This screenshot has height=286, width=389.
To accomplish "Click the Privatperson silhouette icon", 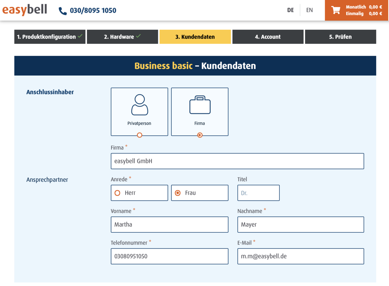I will pyautogui.click(x=139, y=105).
